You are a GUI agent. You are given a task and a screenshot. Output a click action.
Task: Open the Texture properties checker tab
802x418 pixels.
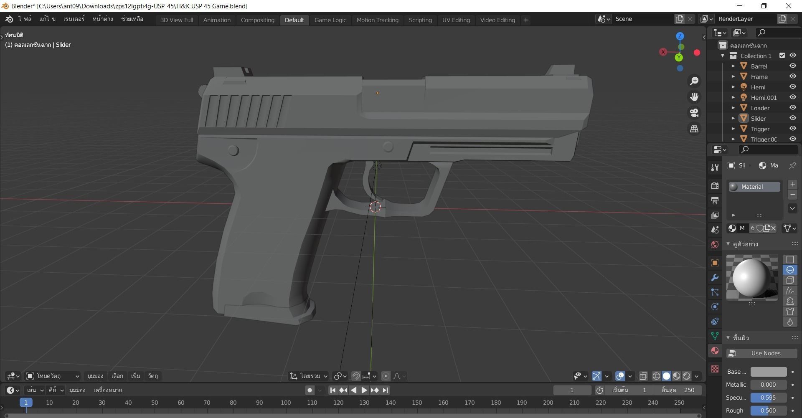coord(715,369)
